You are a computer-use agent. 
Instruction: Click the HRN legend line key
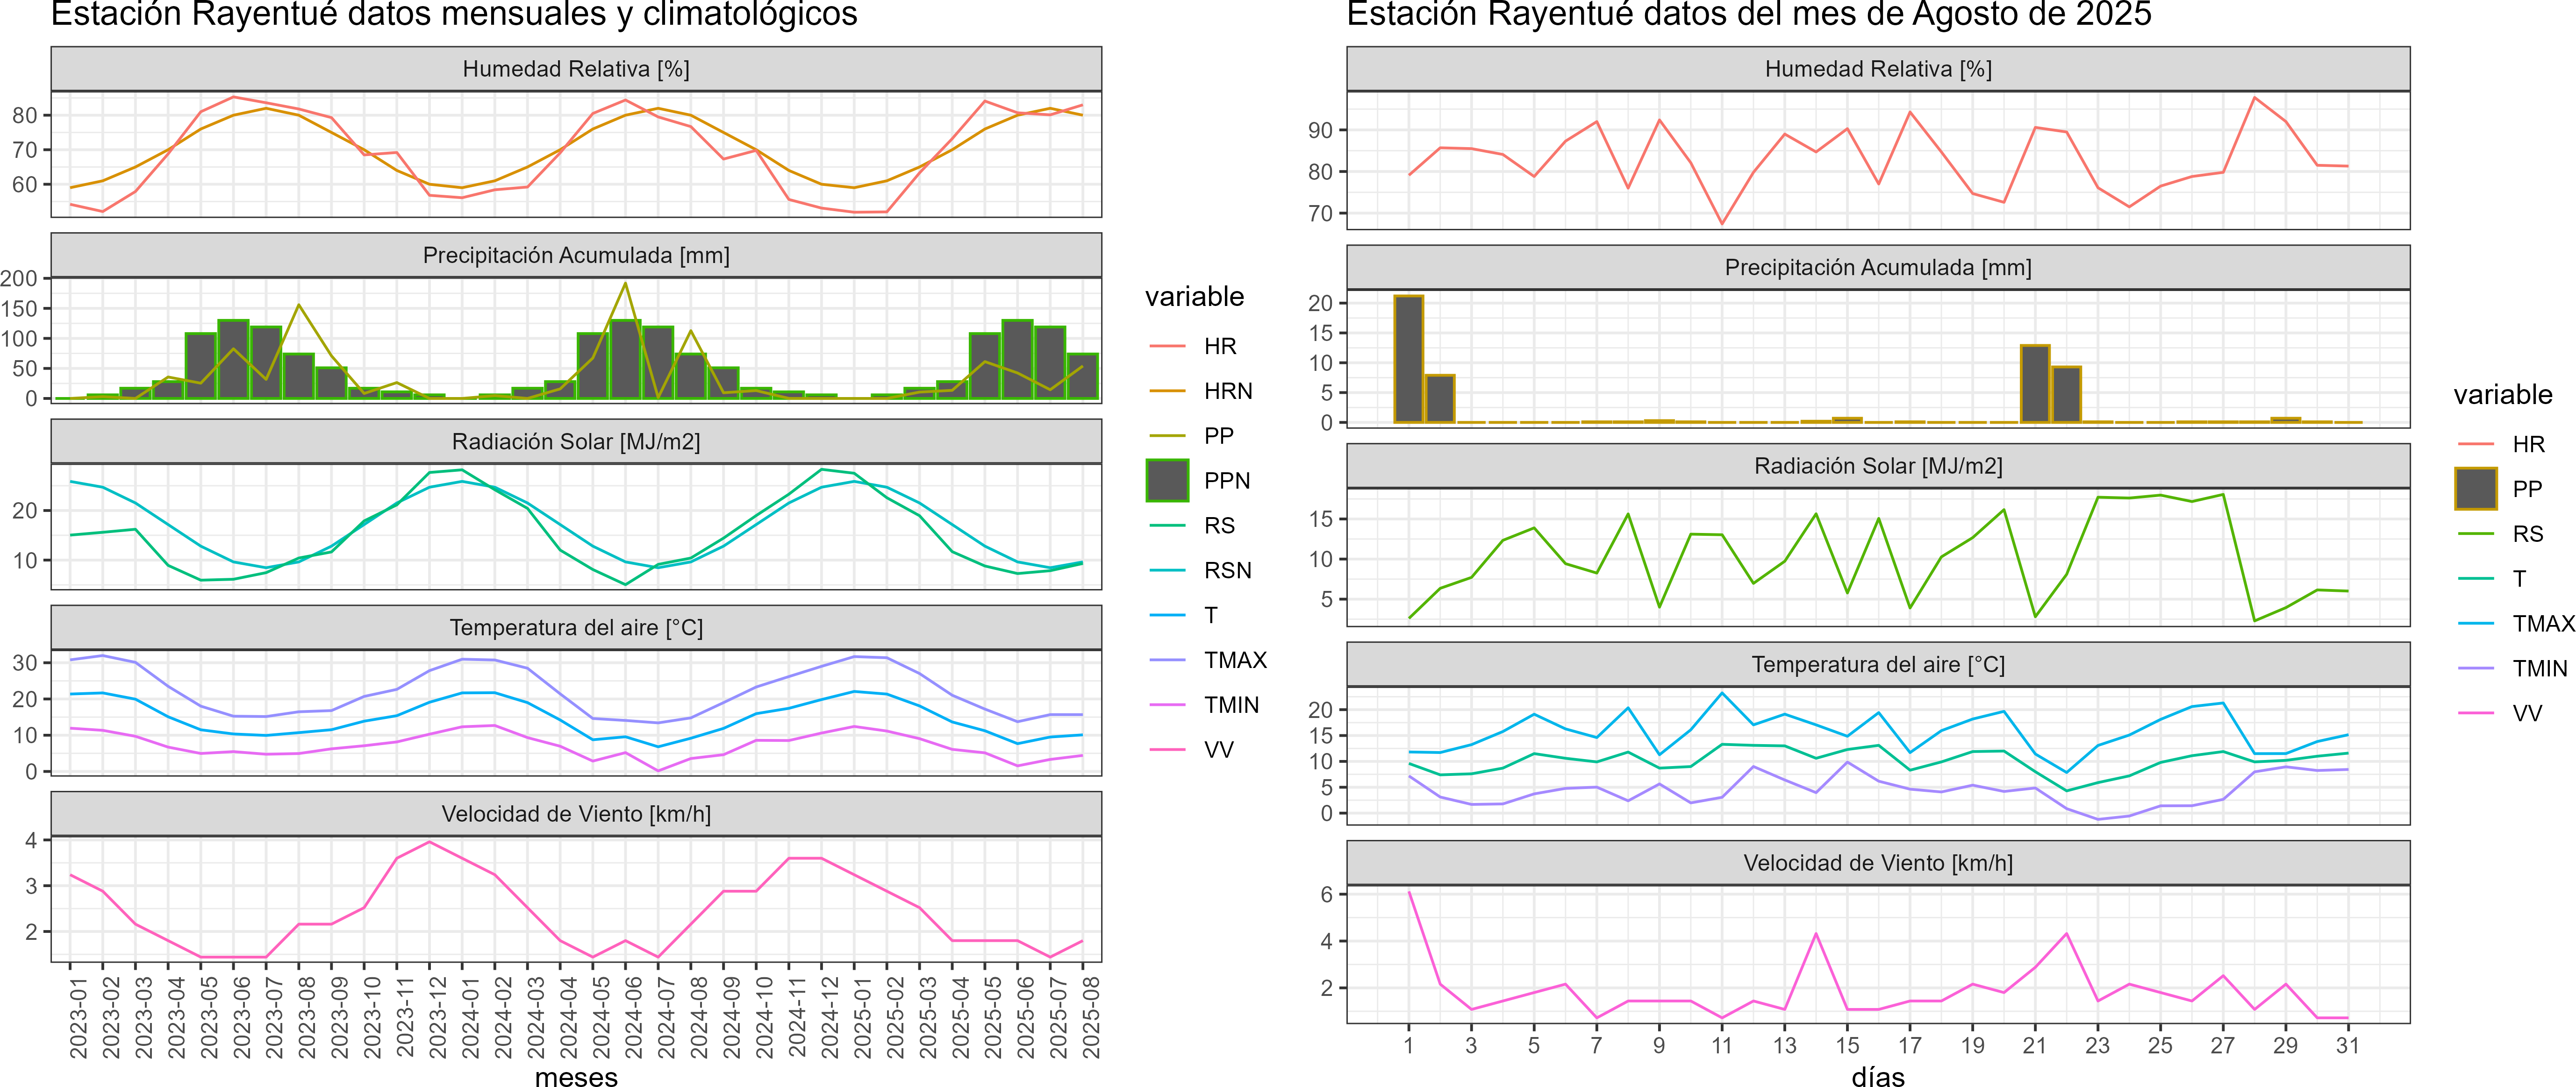tap(1167, 391)
